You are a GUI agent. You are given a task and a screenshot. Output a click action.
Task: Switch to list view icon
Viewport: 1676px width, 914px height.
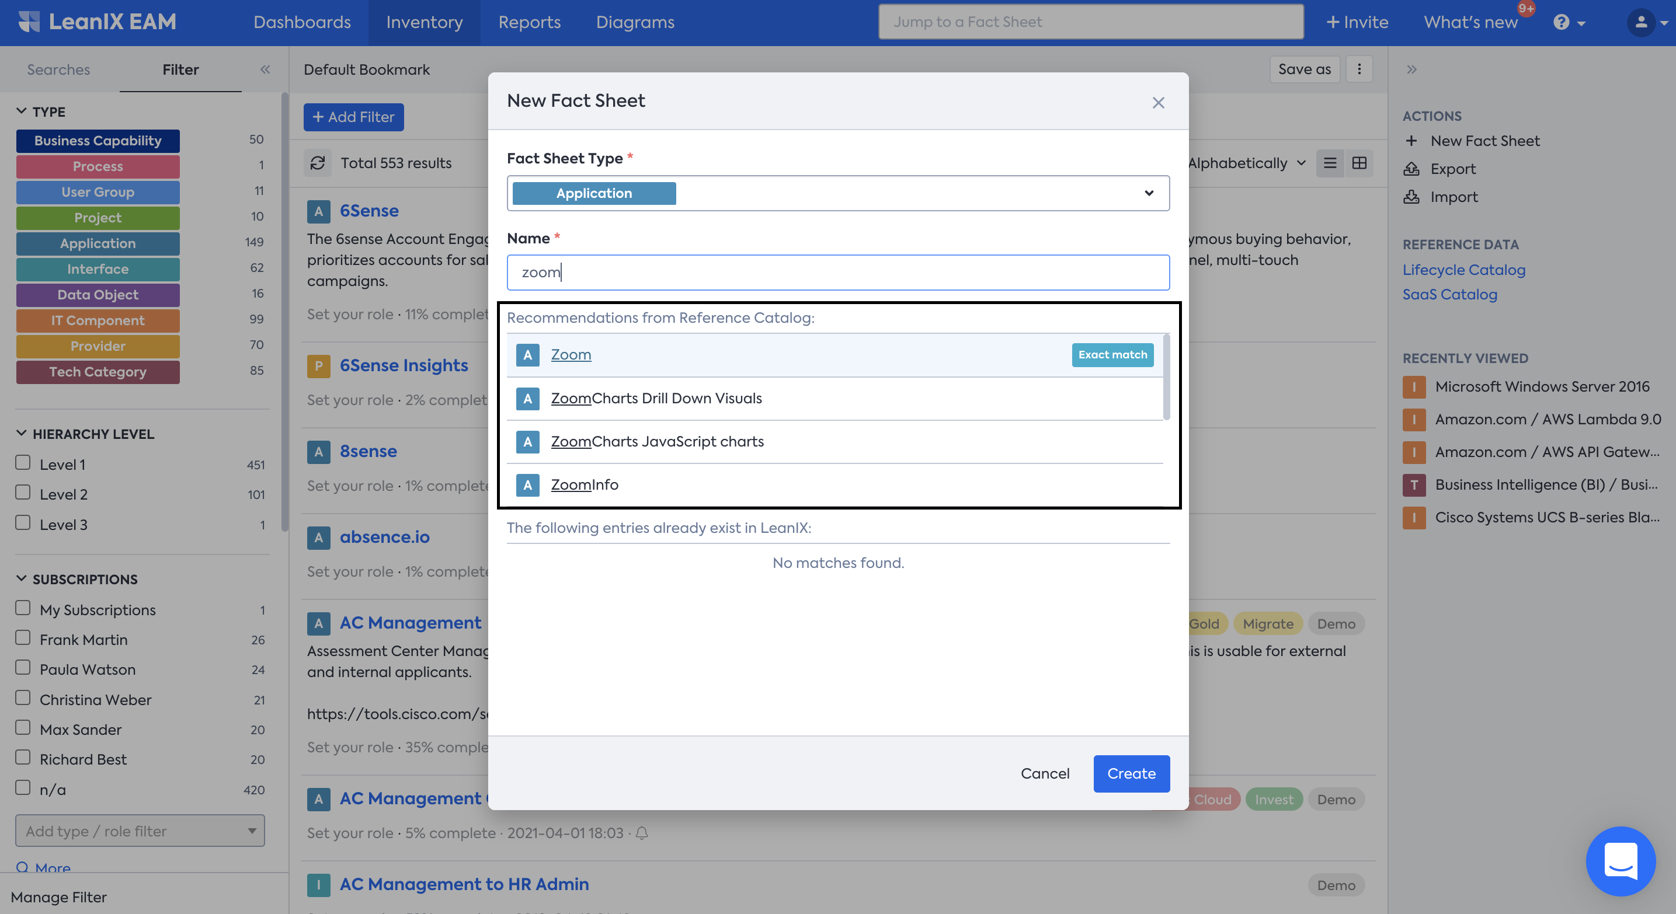[1330, 162]
